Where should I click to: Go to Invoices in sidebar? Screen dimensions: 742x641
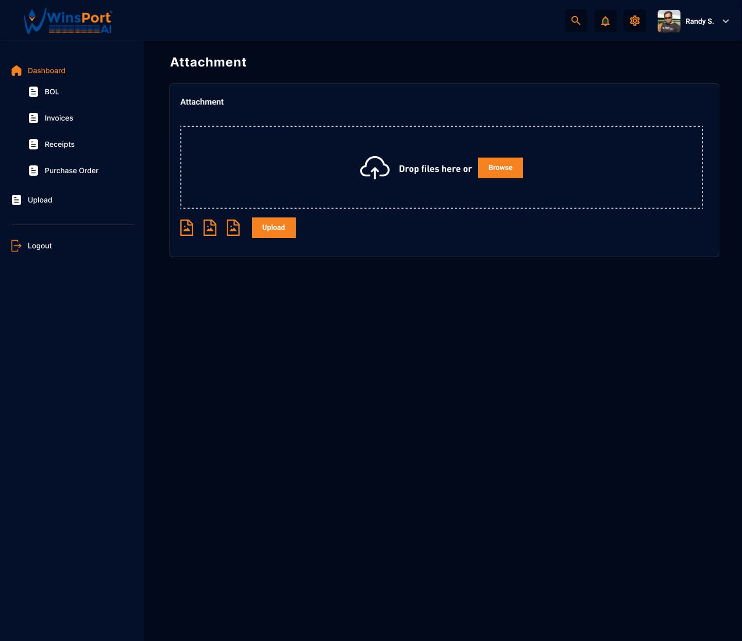click(59, 118)
